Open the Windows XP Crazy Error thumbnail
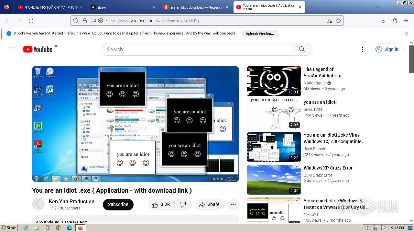The image size is (414, 232). point(274,180)
